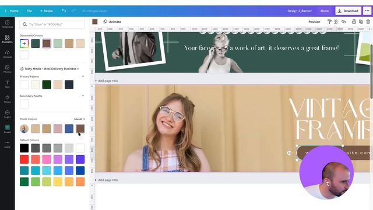373x210 pixels.
Task: Select pink photo colour swatch
Action: click(x=58, y=128)
